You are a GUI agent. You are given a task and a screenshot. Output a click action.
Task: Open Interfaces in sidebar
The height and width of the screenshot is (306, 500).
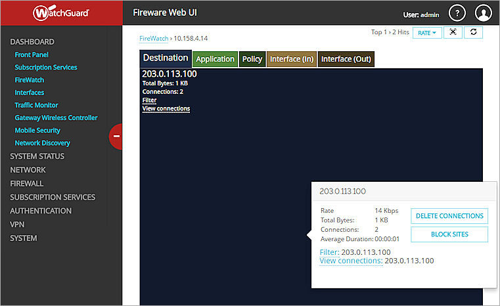(x=30, y=93)
